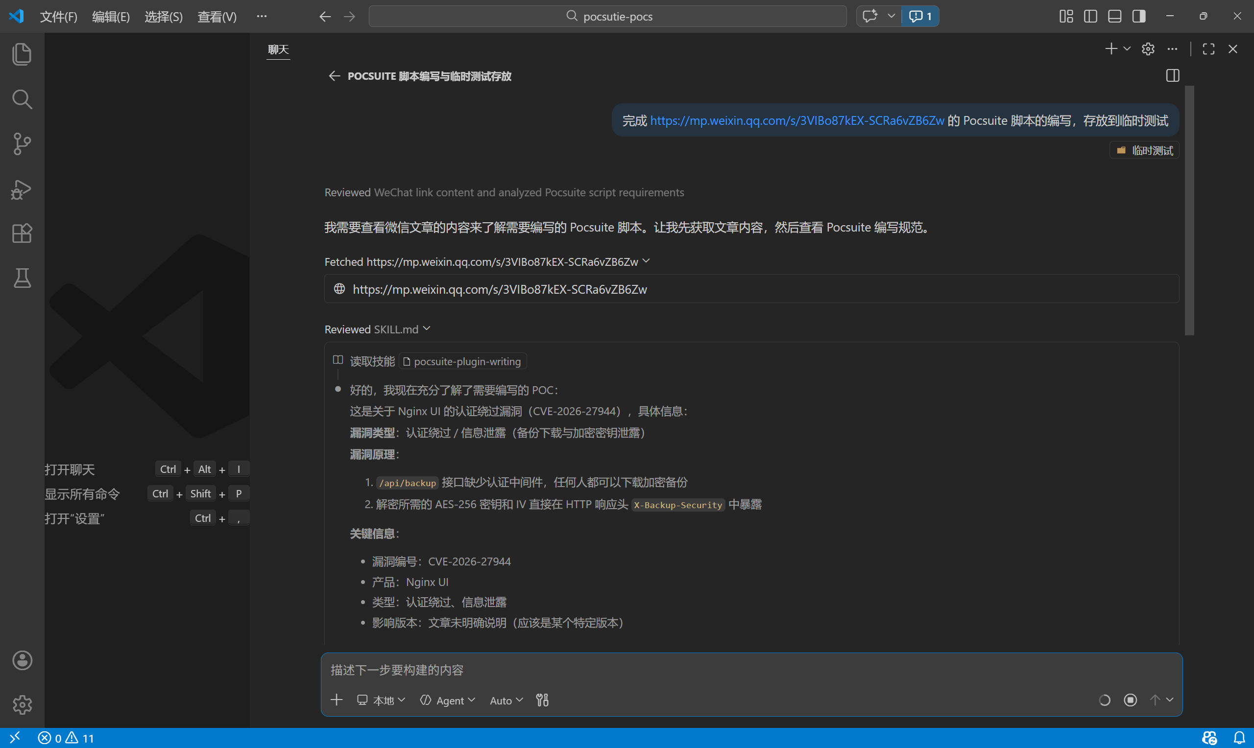This screenshot has height=748, width=1254.
Task: Toggle the secondary side bar in the title bar
Action: [1138, 16]
